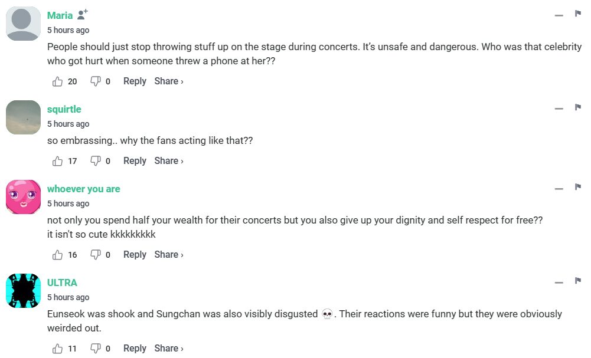591x358 pixels.
Task: Open squirtle's profile via username
Action: point(64,109)
